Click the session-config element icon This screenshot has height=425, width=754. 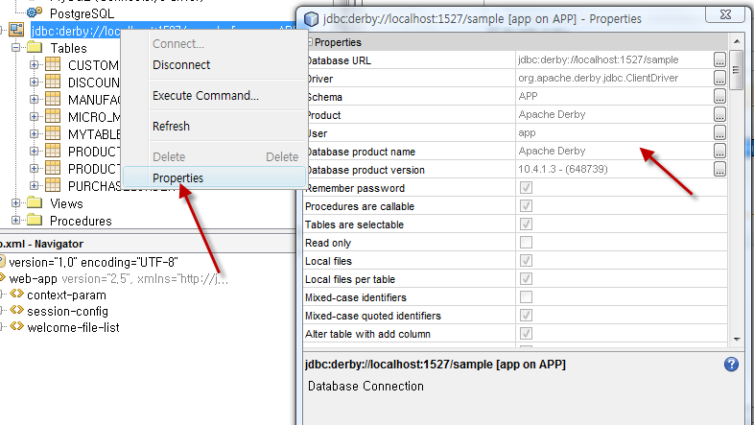coord(17,310)
